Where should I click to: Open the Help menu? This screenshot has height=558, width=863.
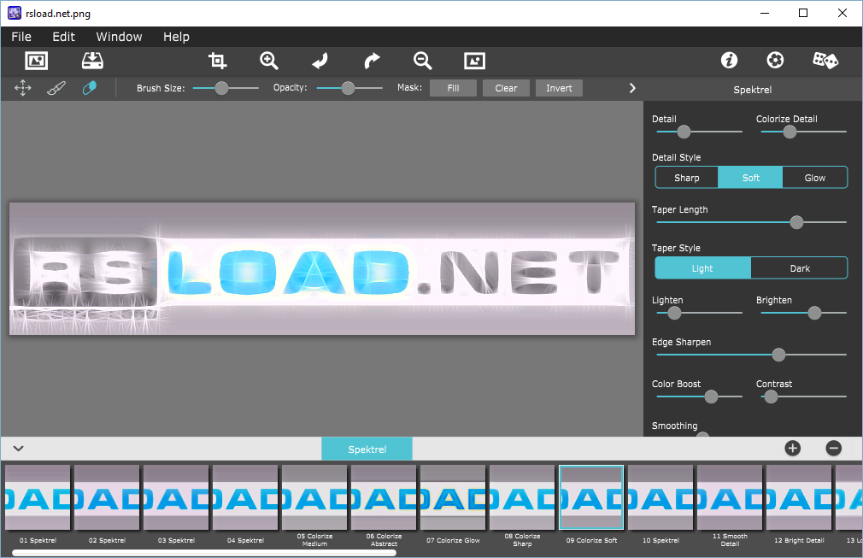(176, 37)
